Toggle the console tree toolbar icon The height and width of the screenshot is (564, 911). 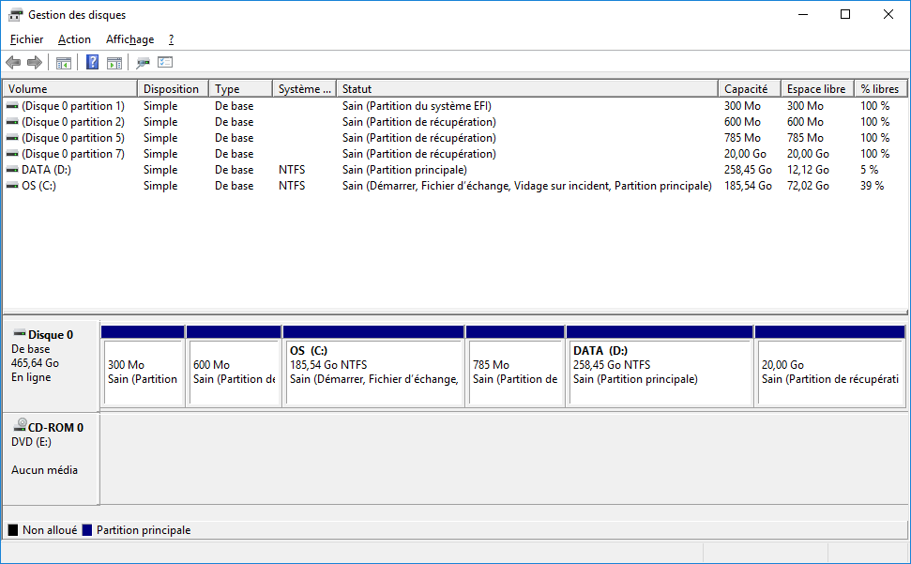pyautogui.click(x=63, y=63)
